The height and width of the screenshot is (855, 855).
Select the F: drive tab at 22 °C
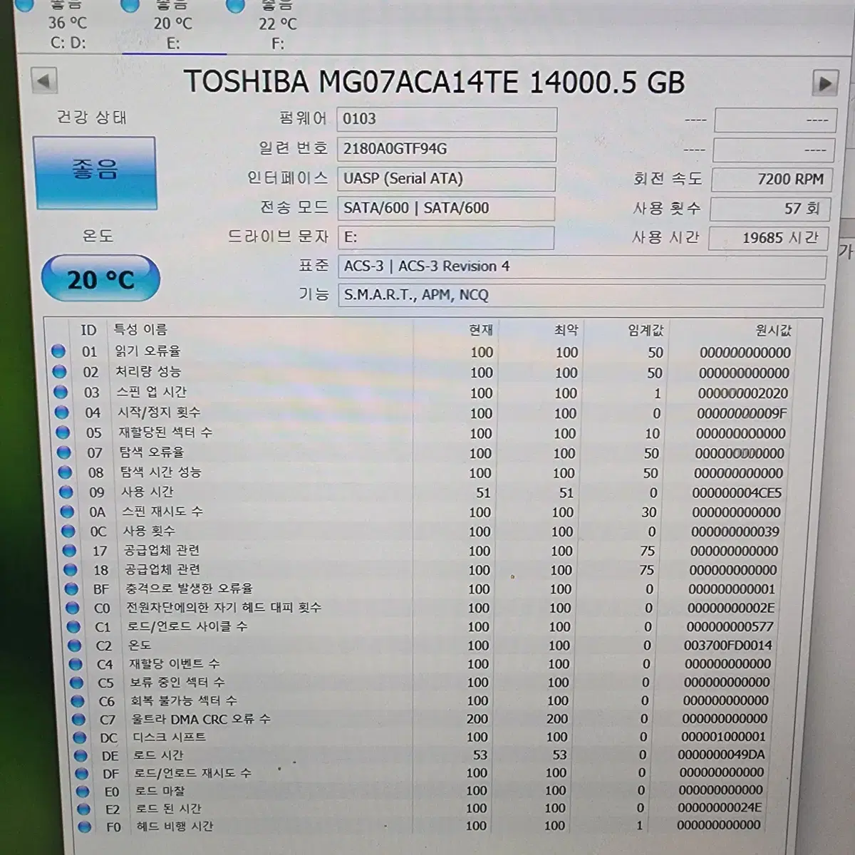278,27
